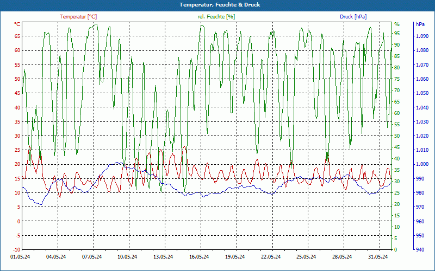Click the date label '01.05.24'
The height and width of the screenshot is (271, 435).
20,257
